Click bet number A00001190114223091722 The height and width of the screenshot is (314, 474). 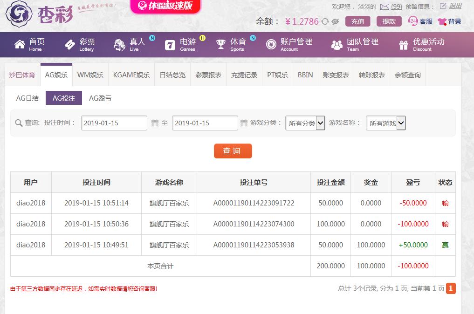pos(254,203)
